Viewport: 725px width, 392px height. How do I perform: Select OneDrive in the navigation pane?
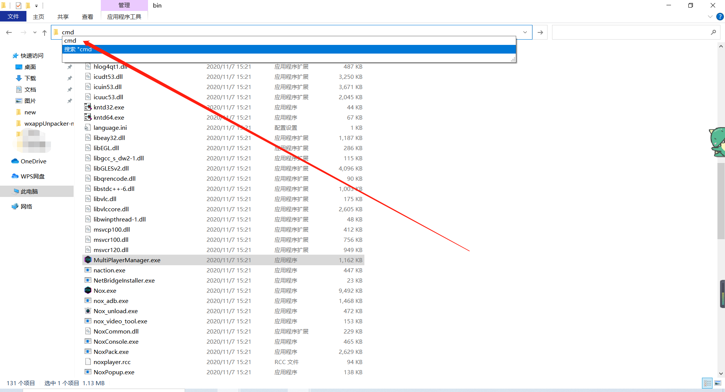pos(34,161)
